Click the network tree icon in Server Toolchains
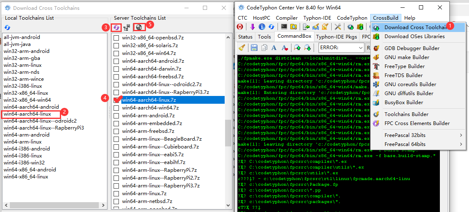 point(127,27)
